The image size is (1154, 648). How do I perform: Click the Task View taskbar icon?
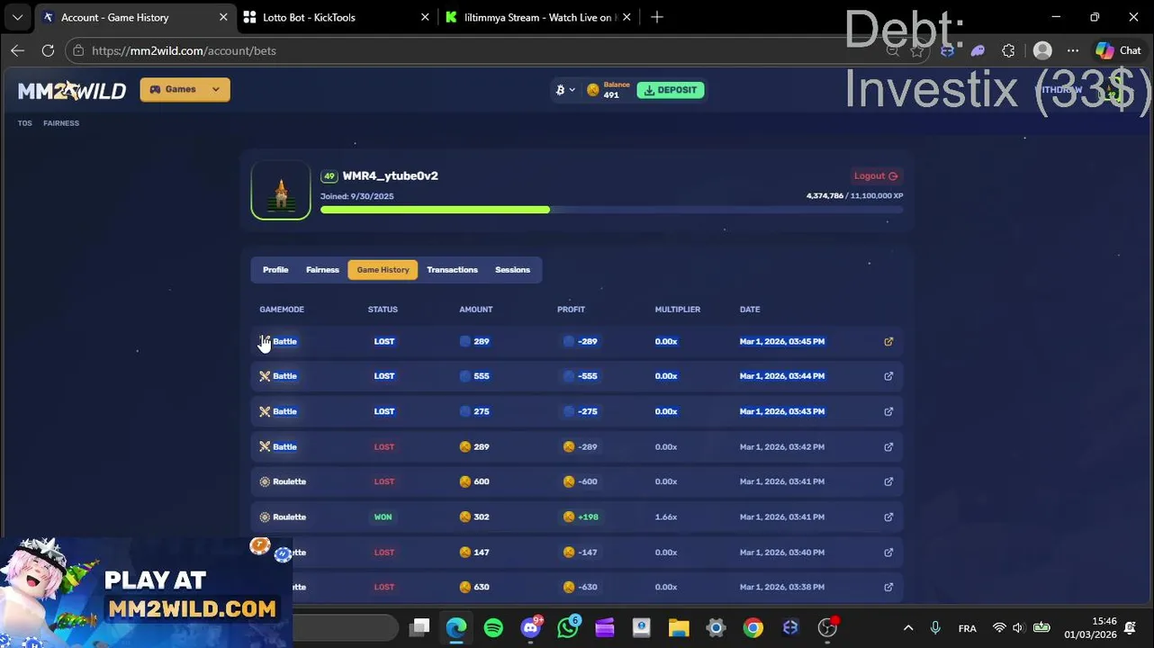(x=419, y=628)
